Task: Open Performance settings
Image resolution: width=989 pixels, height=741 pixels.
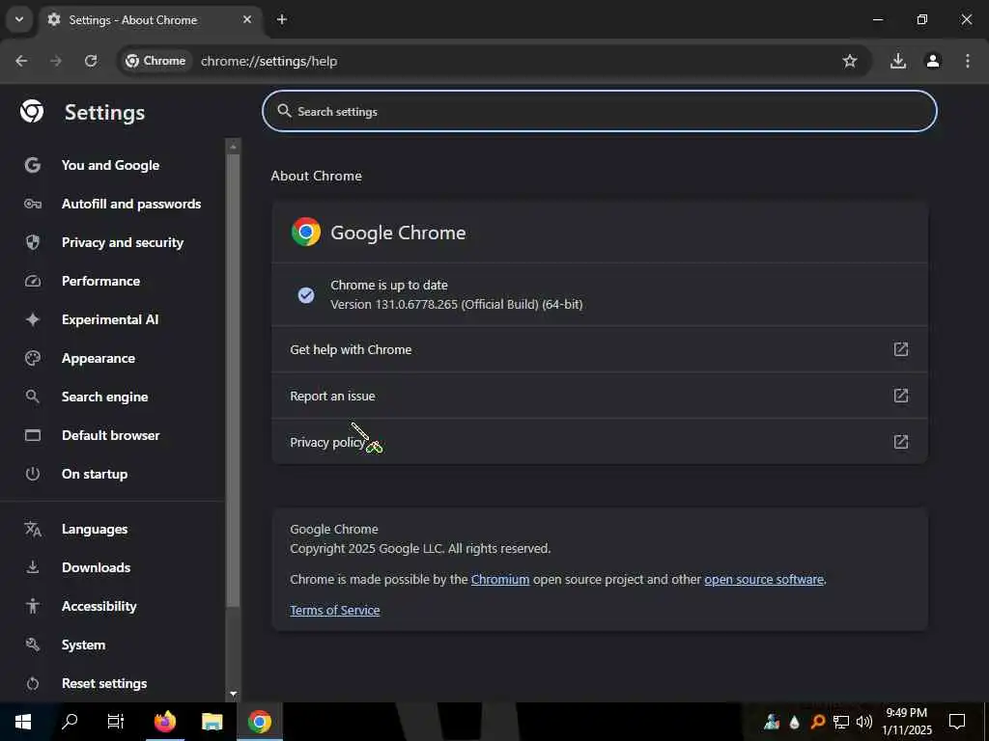Action: coord(100,281)
